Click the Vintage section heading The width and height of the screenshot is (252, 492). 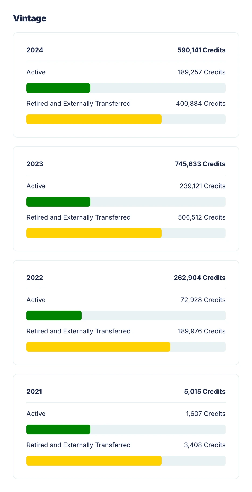tap(30, 18)
